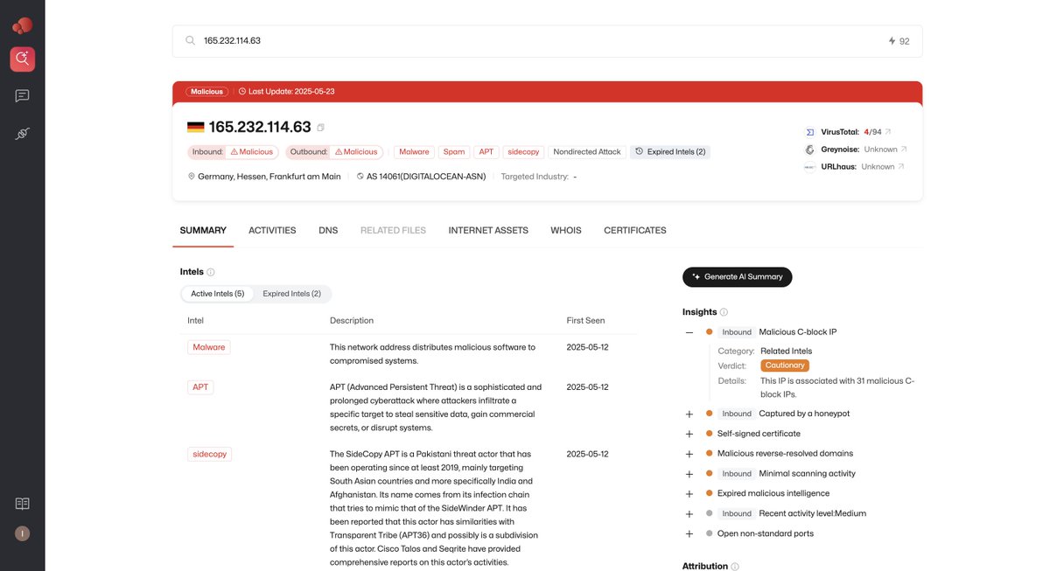Click the red Malicious status badge
Screen dimensions: 1050x571
206,91
